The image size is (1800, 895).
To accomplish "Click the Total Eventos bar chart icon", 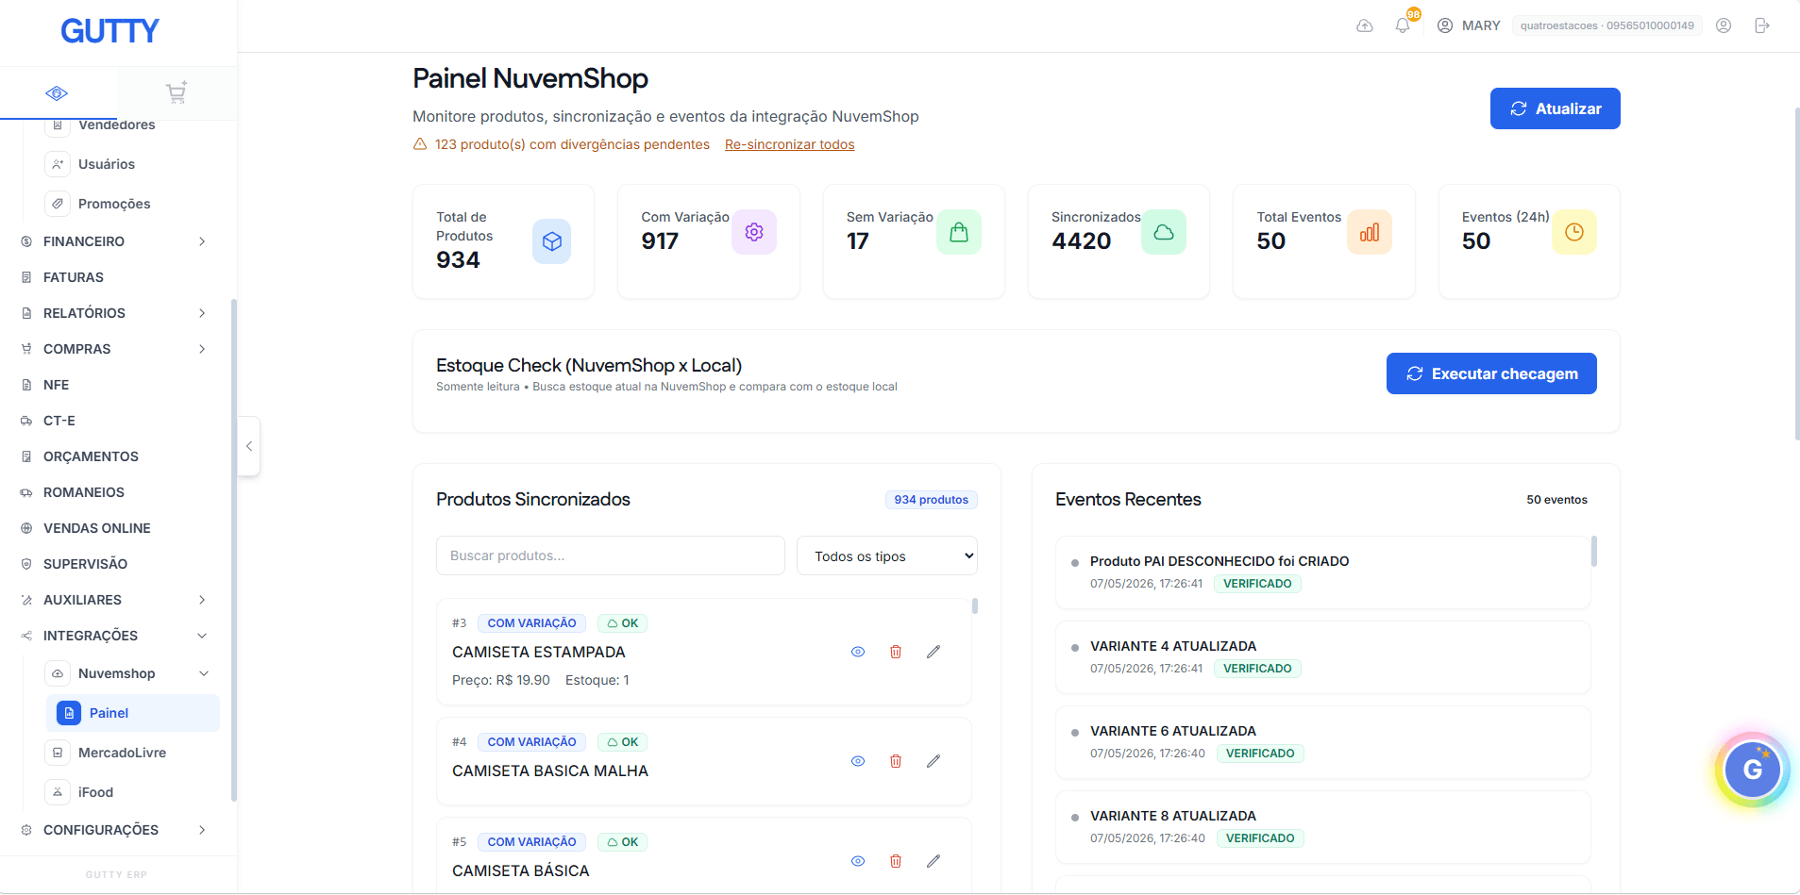I will [1370, 232].
